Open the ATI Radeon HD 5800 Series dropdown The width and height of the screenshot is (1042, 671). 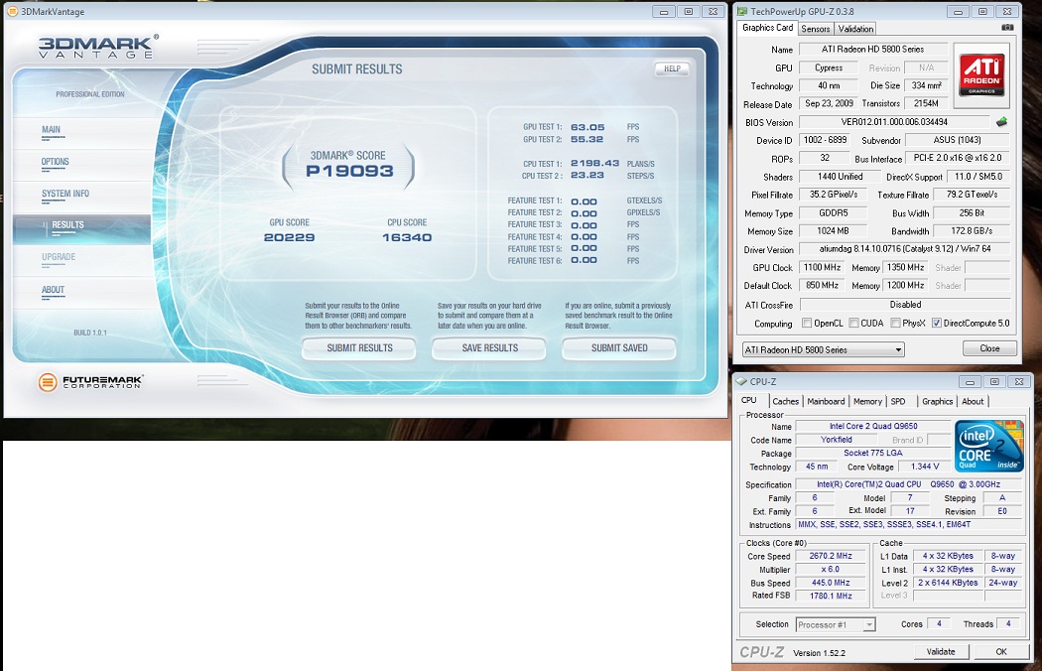[x=824, y=349]
